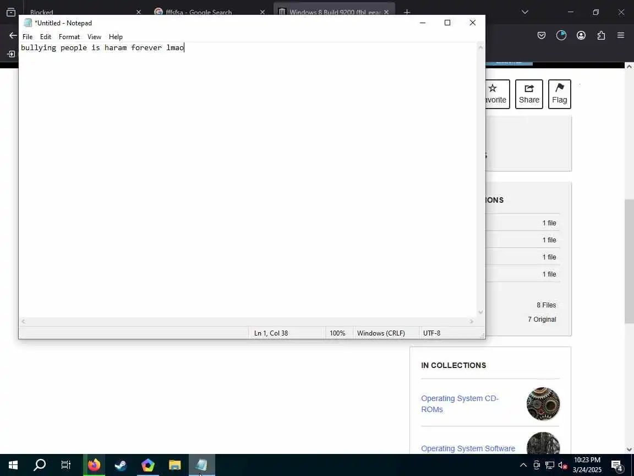Click the muted volume tray icon
This screenshot has height=476, width=634.
click(563, 465)
